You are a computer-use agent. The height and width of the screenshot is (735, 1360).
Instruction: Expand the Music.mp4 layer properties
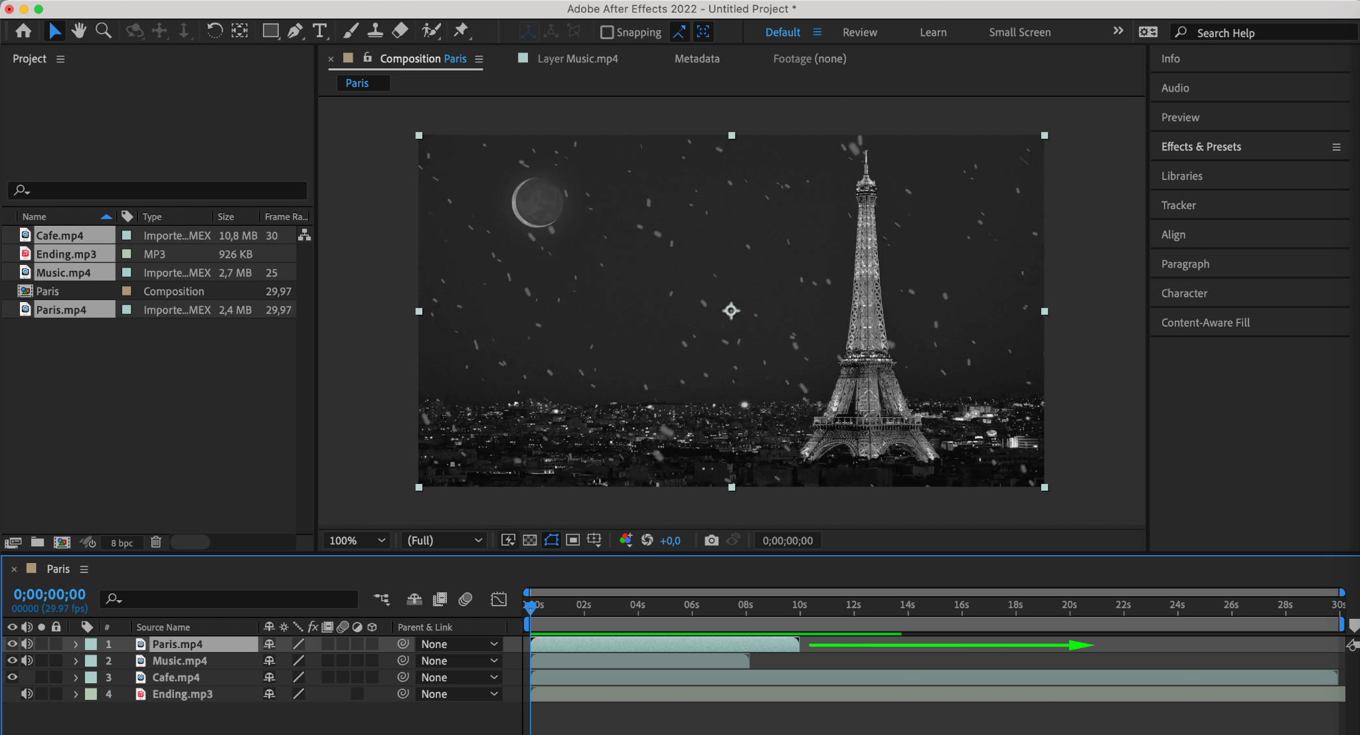pos(76,661)
